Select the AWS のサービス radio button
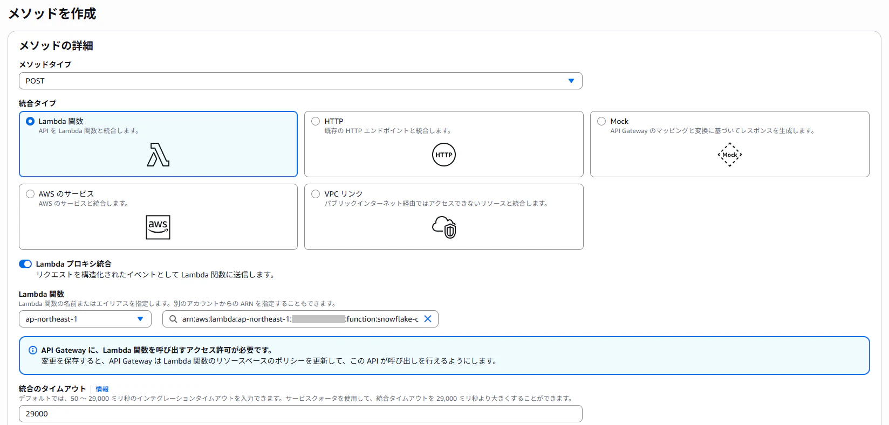 pyautogui.click(x=30, y=194)
